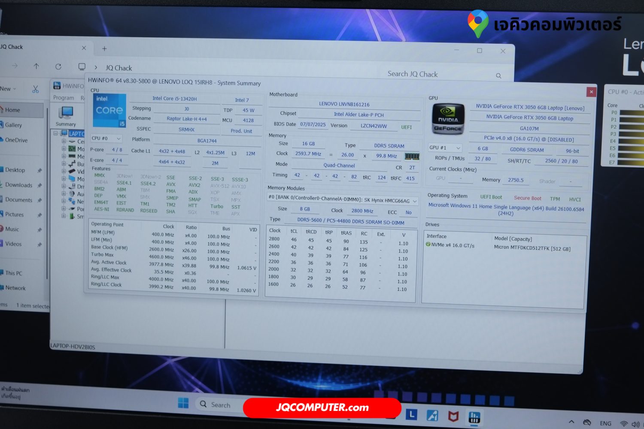Click the NVIDIA GeForce logo
This screenshot has width=644, height=429.
tap(448, 118)
